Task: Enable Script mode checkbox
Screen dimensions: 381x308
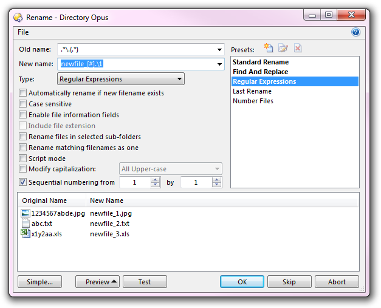Action: coord(23,159)
